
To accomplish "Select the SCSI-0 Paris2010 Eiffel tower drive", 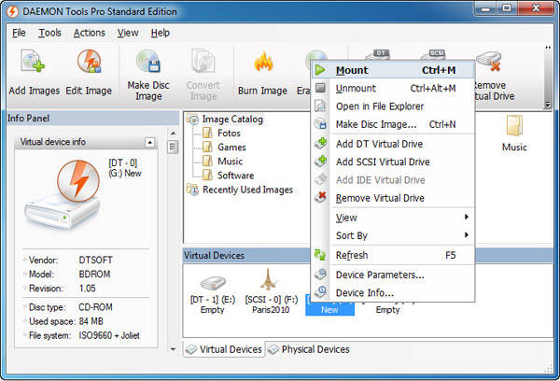I will (269, 279).
